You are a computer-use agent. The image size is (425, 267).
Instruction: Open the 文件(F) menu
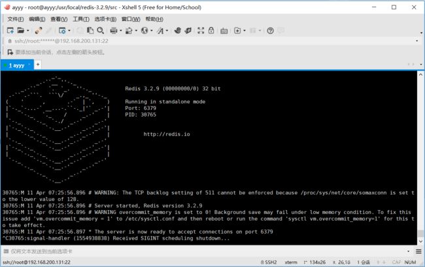point(16,19)
